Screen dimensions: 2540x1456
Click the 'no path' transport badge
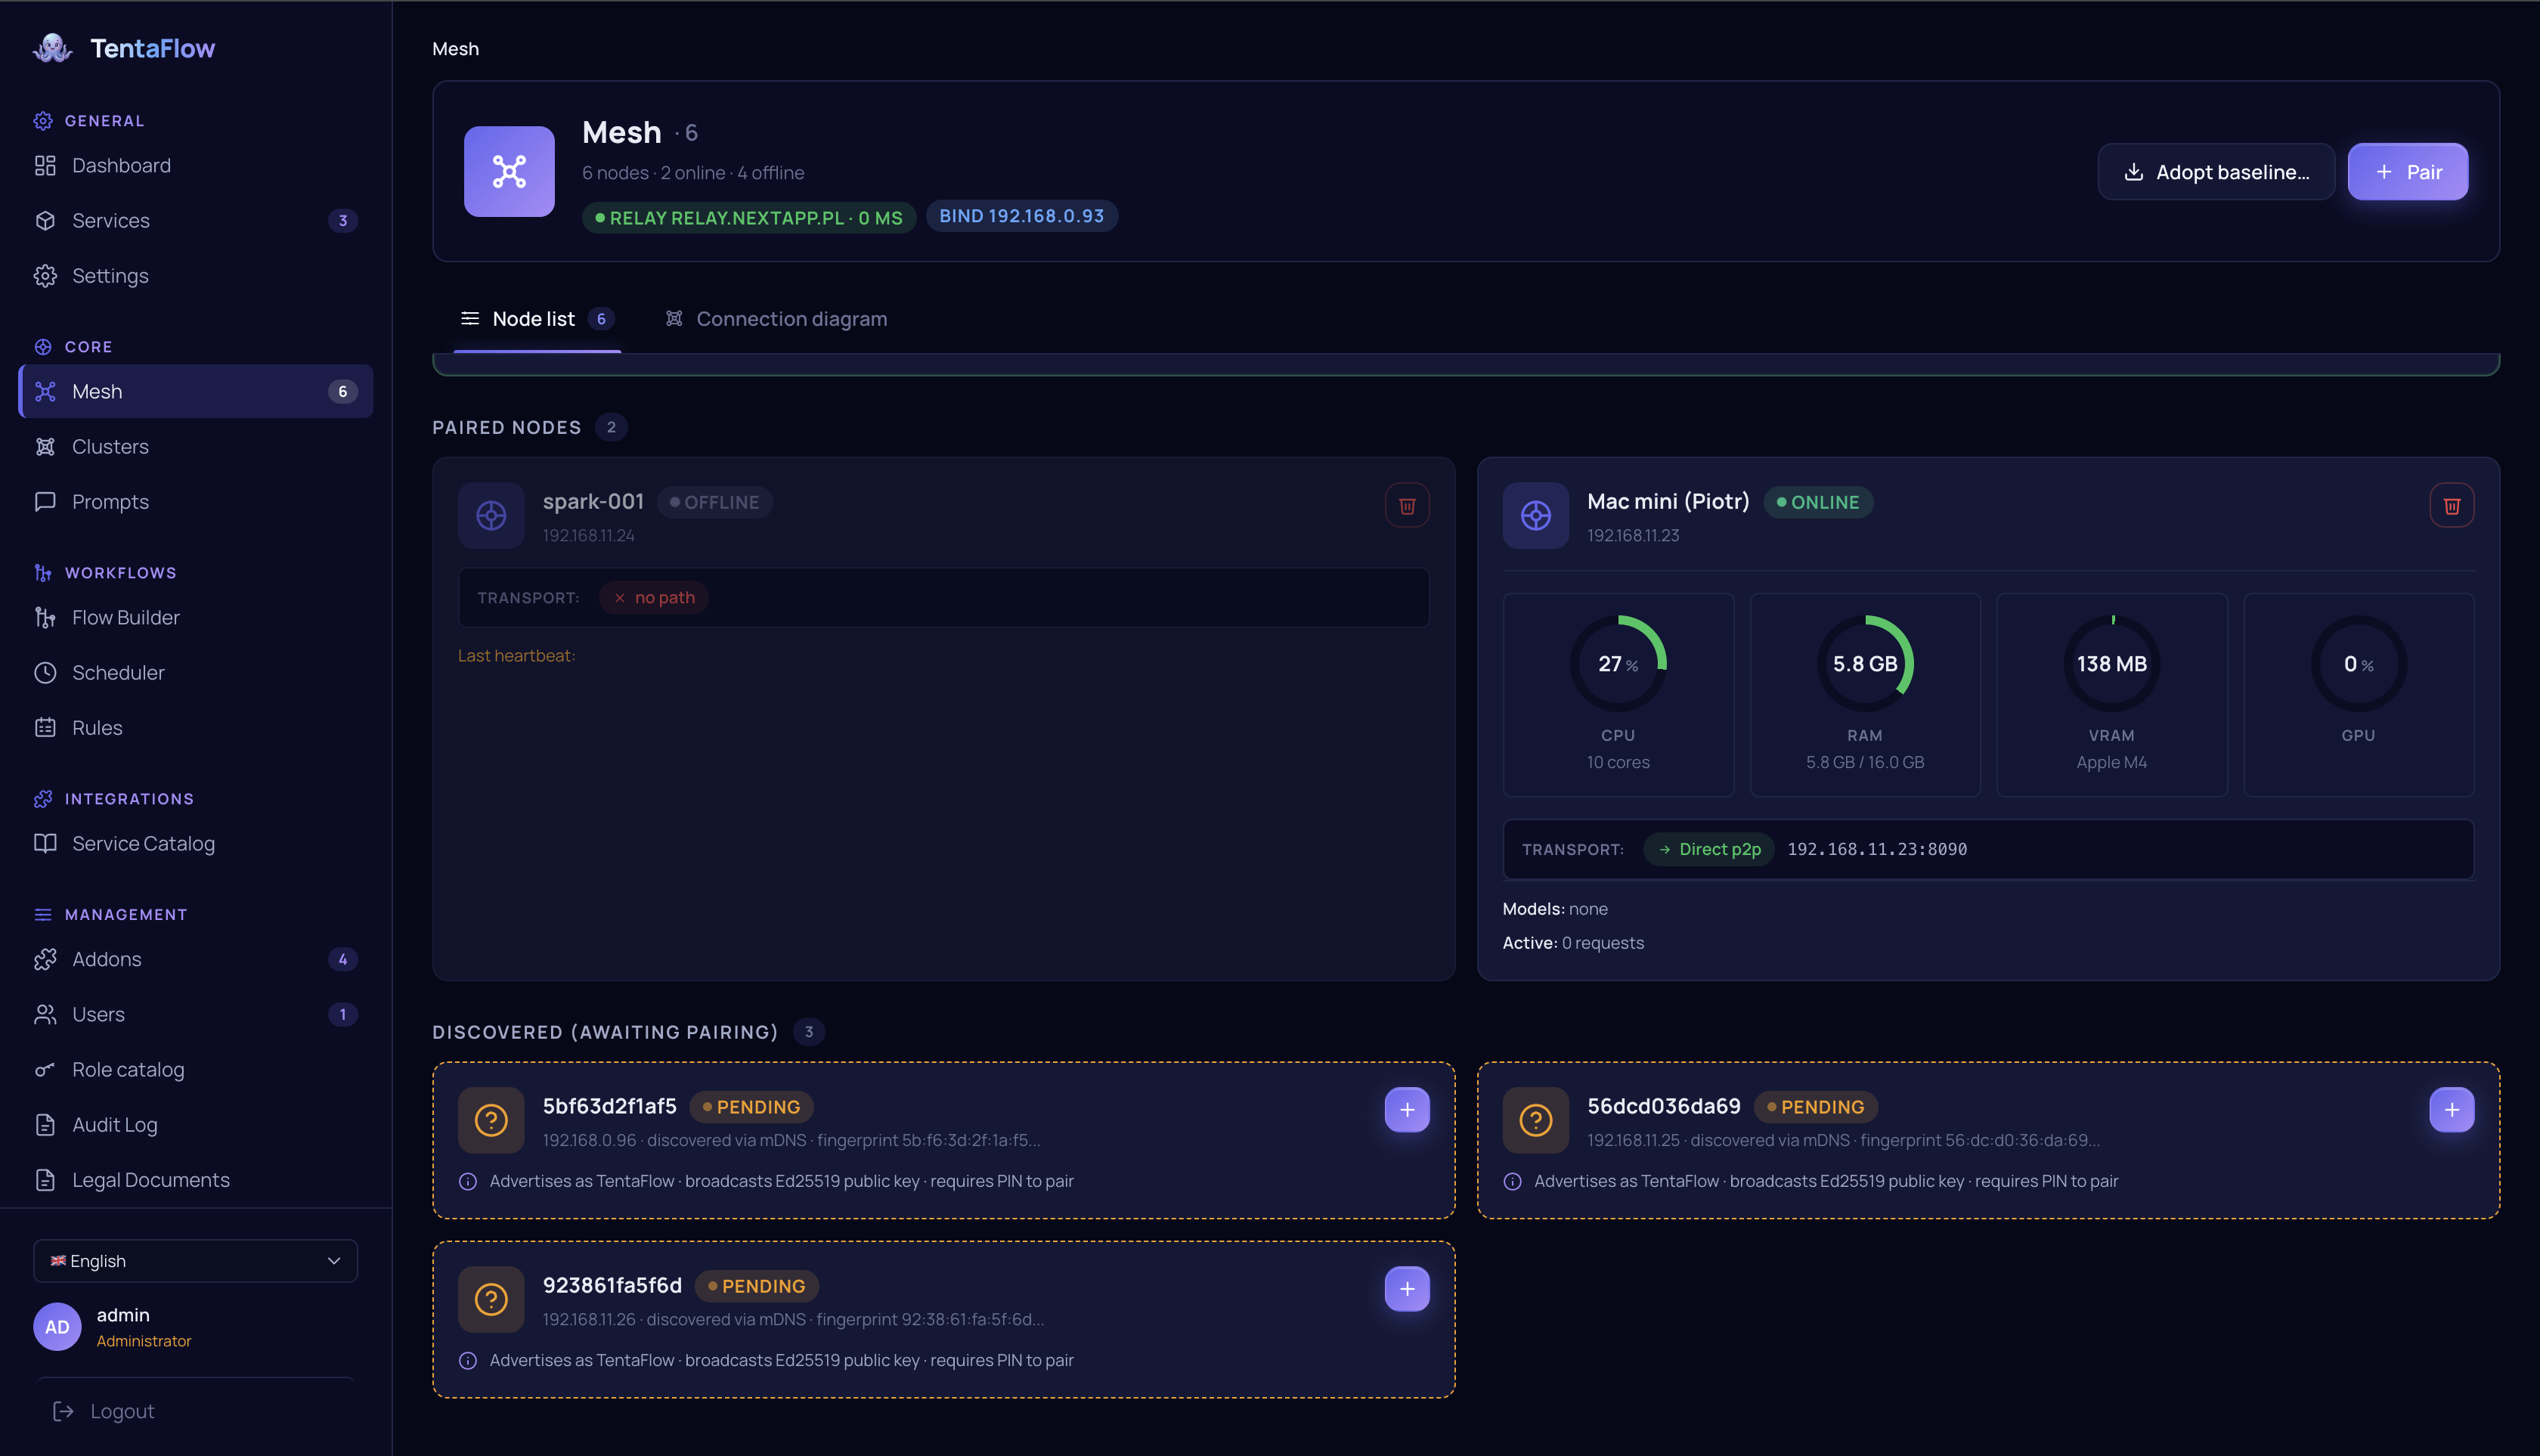coord(654,597)
